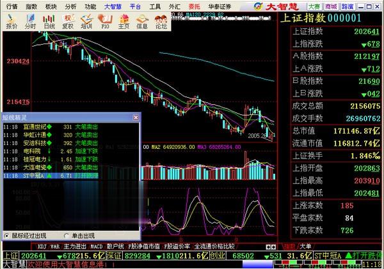Switch to the MACD indicator tab
This screenshot has height=269, width=384.
(x=97, y=247)
